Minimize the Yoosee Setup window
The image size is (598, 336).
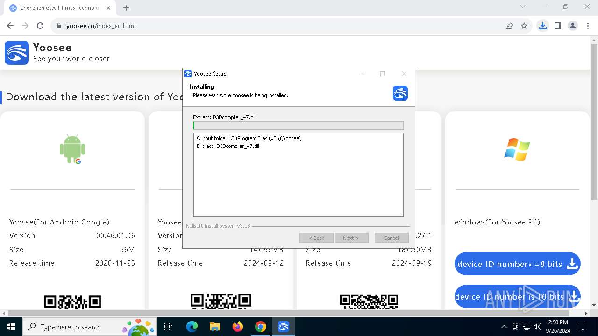click(x=362, y=74)
